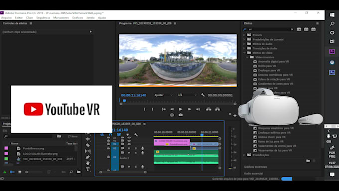The height and width of the screenshot is (191, 339).
Task: Open timeline display settings wrench
Action: pos(136,135)
